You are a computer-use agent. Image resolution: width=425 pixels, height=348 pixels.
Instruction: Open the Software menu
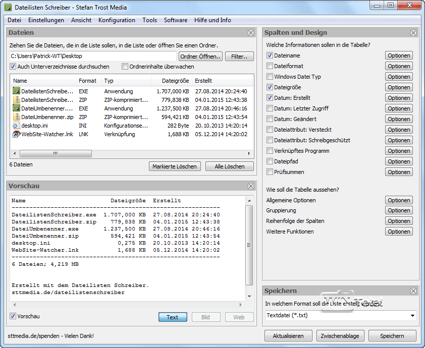tap(176, 20)
